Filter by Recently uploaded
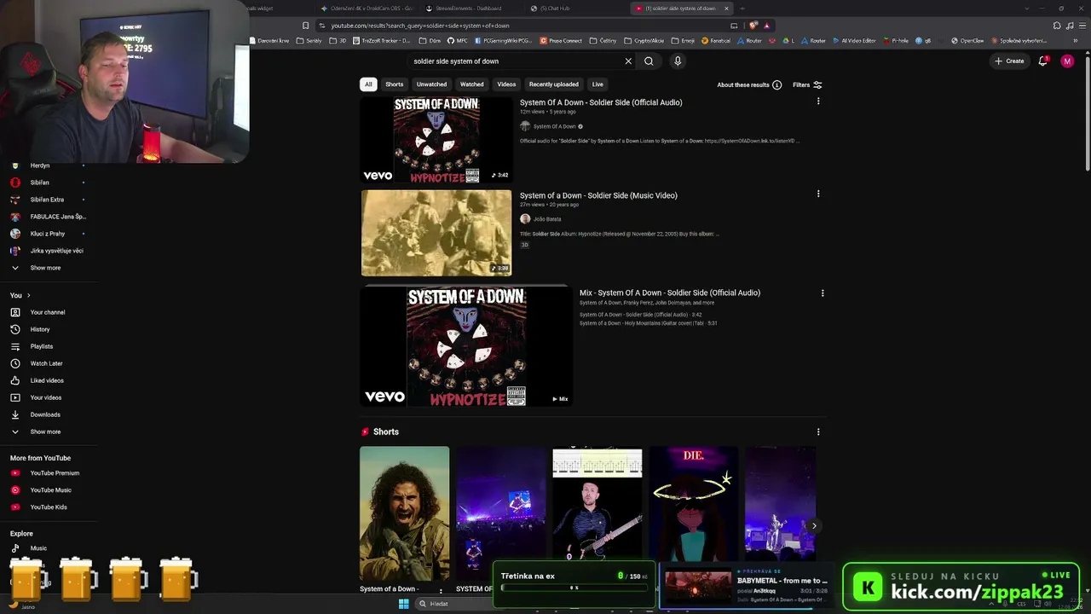The image size is (1091, 614). click(x=554, y=84)
